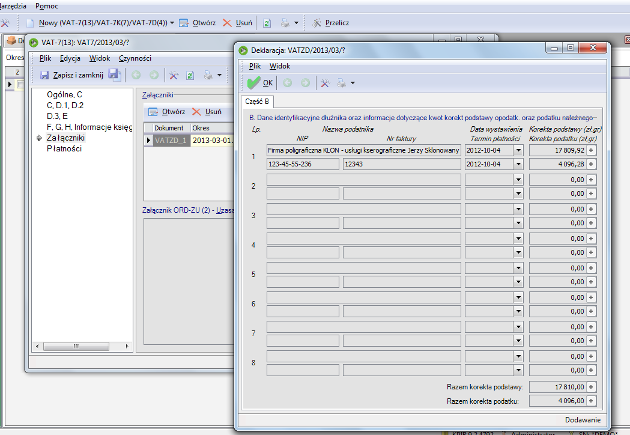The width and height of the screenshot is (630, 435).
Task: Maximize the Deklaracja window
Action: 570,47
